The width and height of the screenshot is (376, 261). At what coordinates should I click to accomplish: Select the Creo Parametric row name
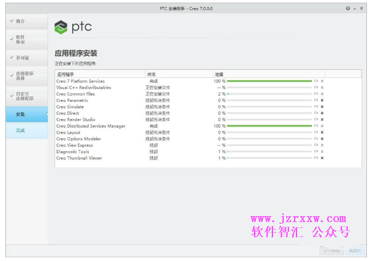click(72, 100)
